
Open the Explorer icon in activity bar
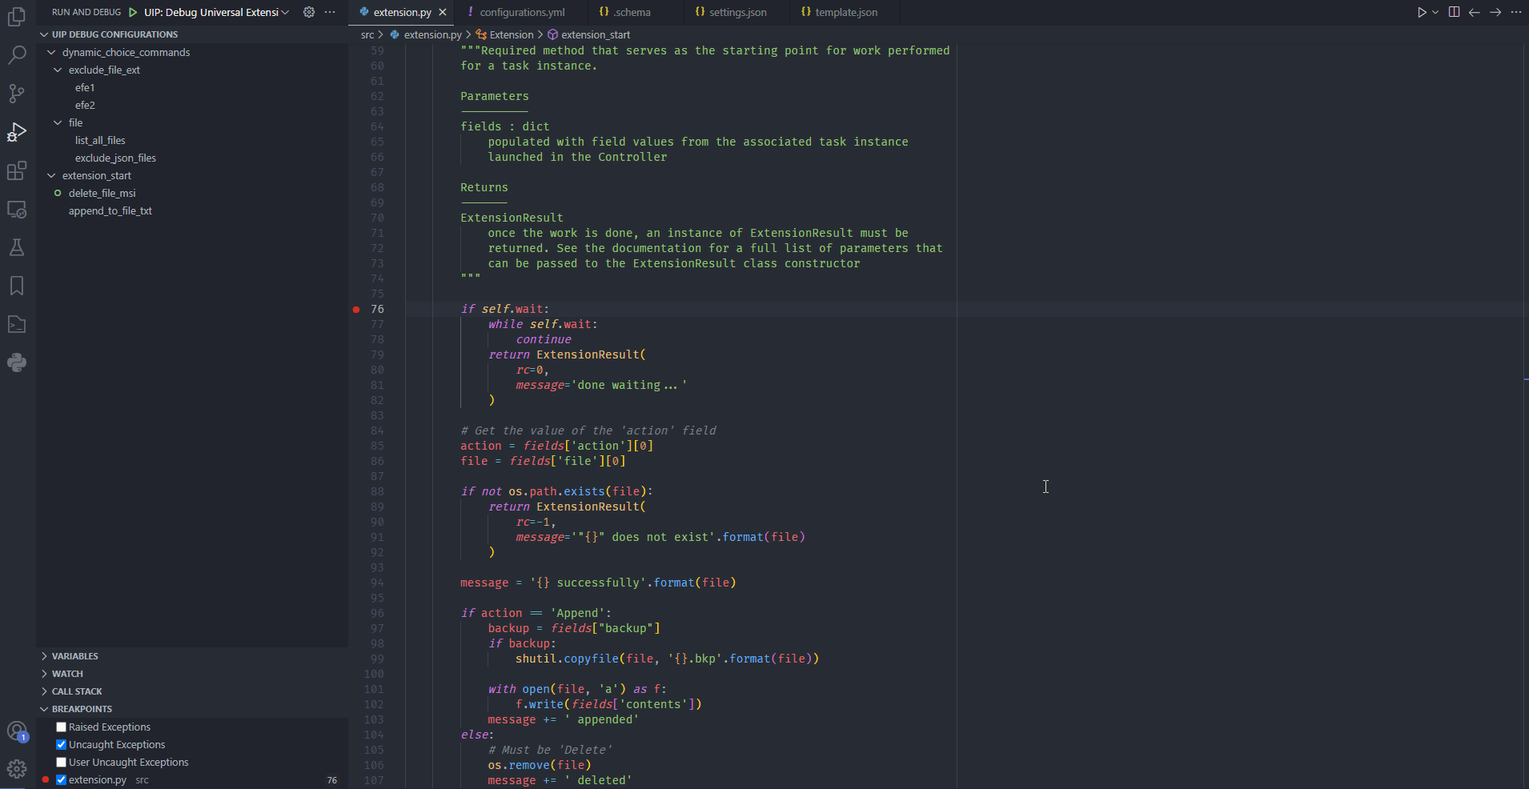click(17, 17)
